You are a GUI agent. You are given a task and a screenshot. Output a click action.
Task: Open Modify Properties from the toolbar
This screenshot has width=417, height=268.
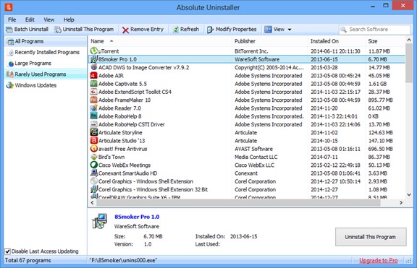pyautogui.click(x=232, y=30)
